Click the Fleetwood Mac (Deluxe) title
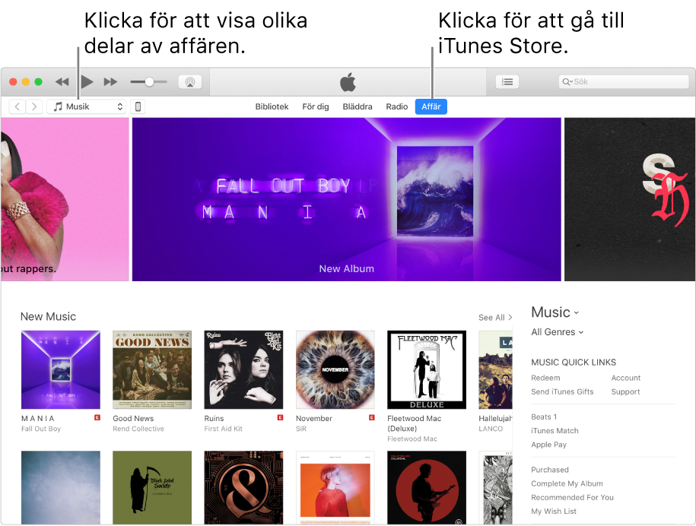696x526 pixels. point(414,423)
